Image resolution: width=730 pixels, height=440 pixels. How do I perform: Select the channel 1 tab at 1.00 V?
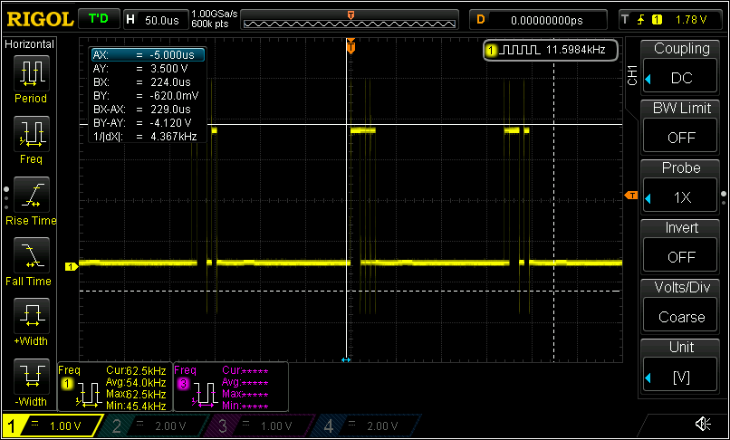(53, 426)
